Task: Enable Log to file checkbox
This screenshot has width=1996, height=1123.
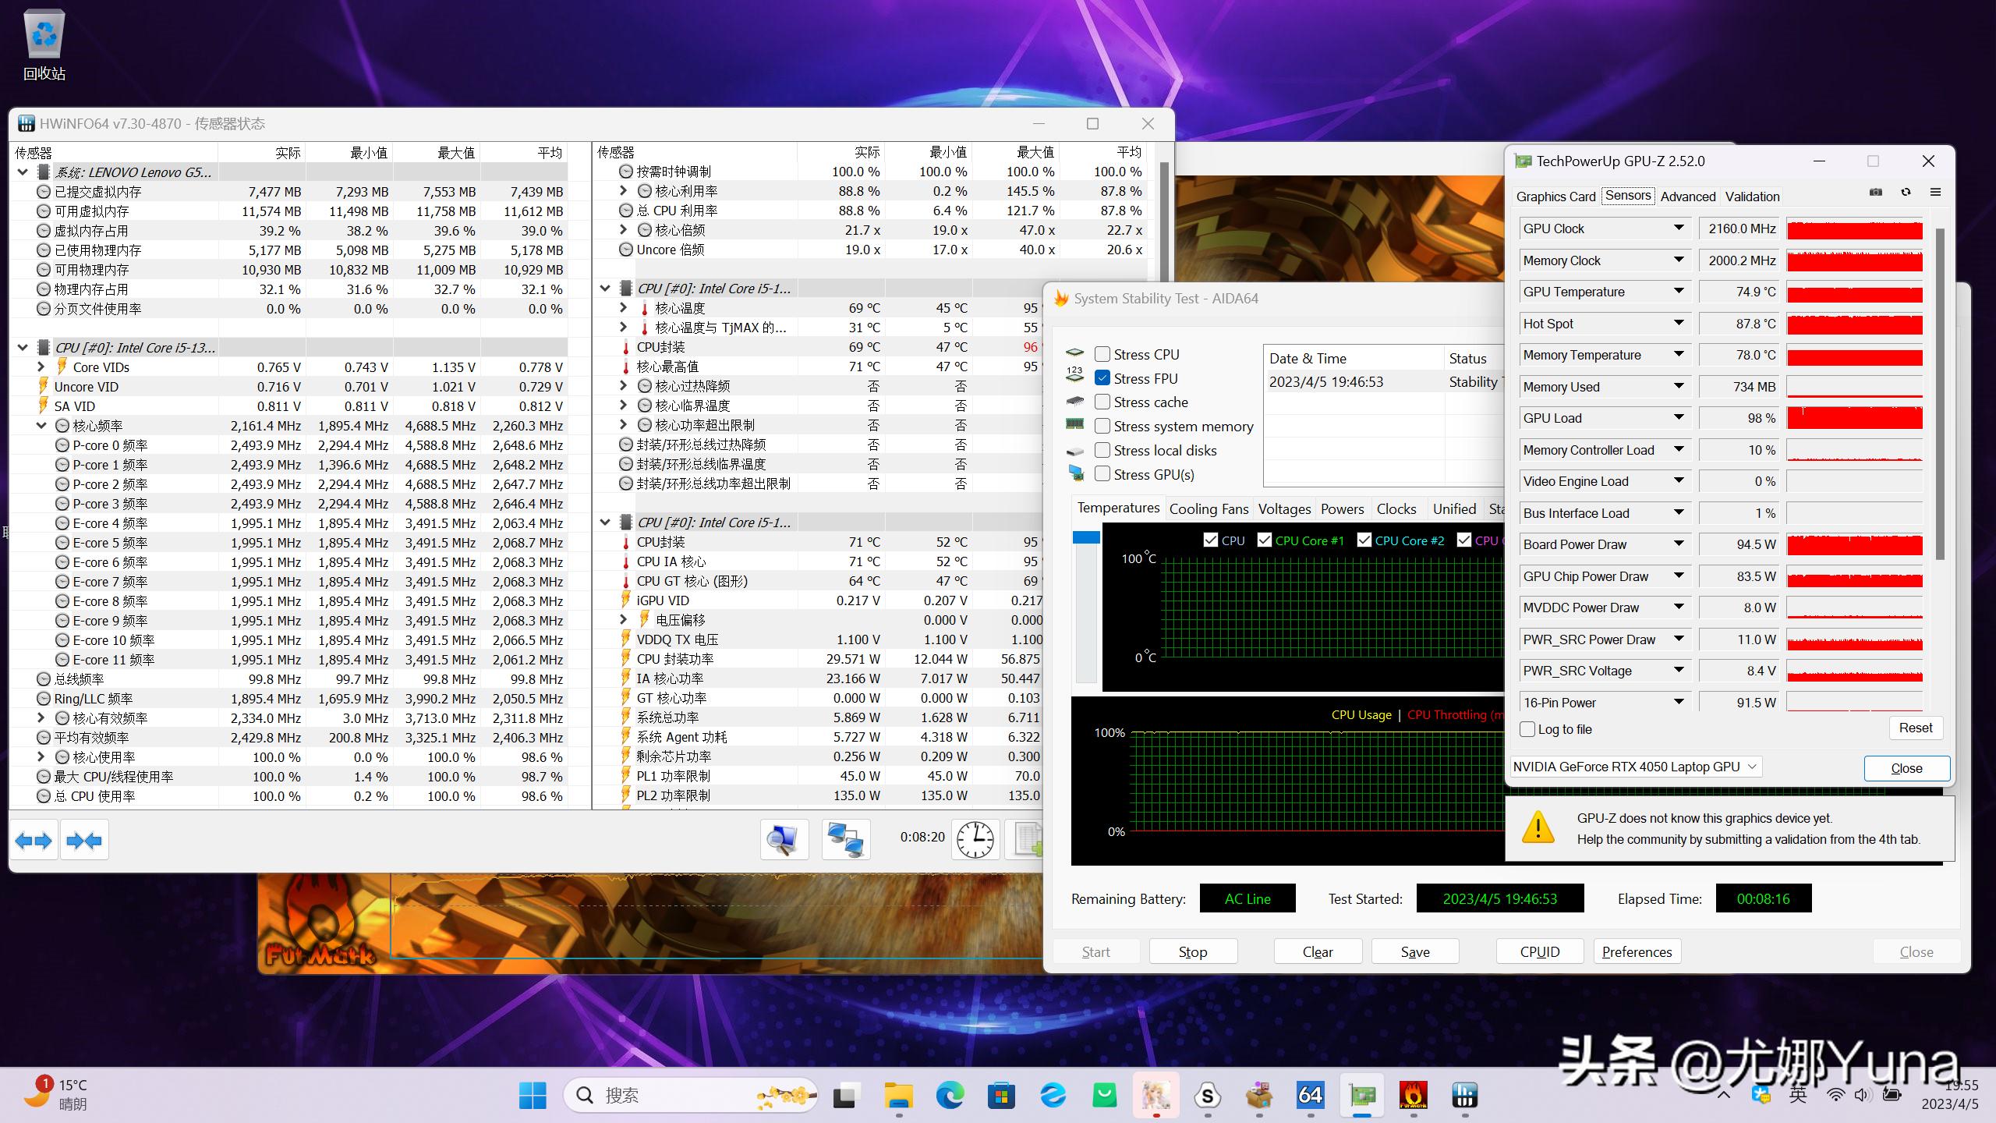Action: 1528,729
